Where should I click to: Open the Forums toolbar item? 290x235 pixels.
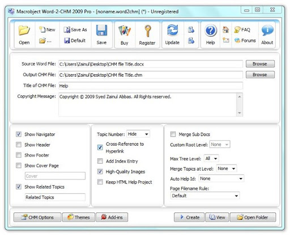click(x=245, y=40)
